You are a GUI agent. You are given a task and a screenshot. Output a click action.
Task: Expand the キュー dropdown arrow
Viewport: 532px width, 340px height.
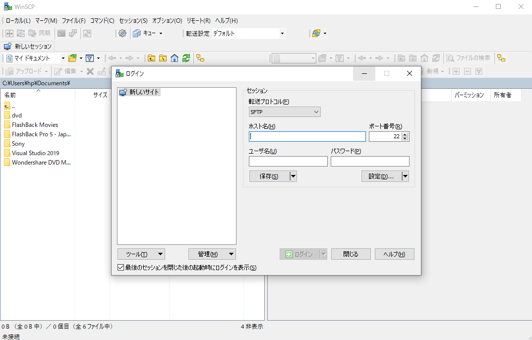[x=161, y=33]
